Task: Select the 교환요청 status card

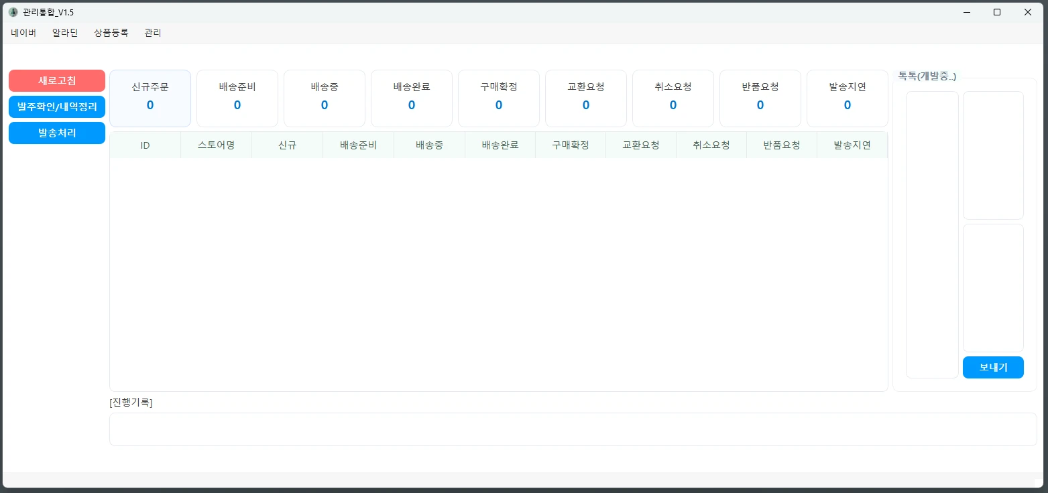Action: [x=586, y=98]
